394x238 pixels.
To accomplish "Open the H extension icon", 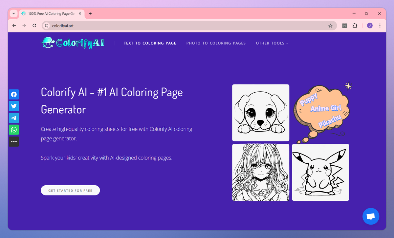I will click(344, 26).
